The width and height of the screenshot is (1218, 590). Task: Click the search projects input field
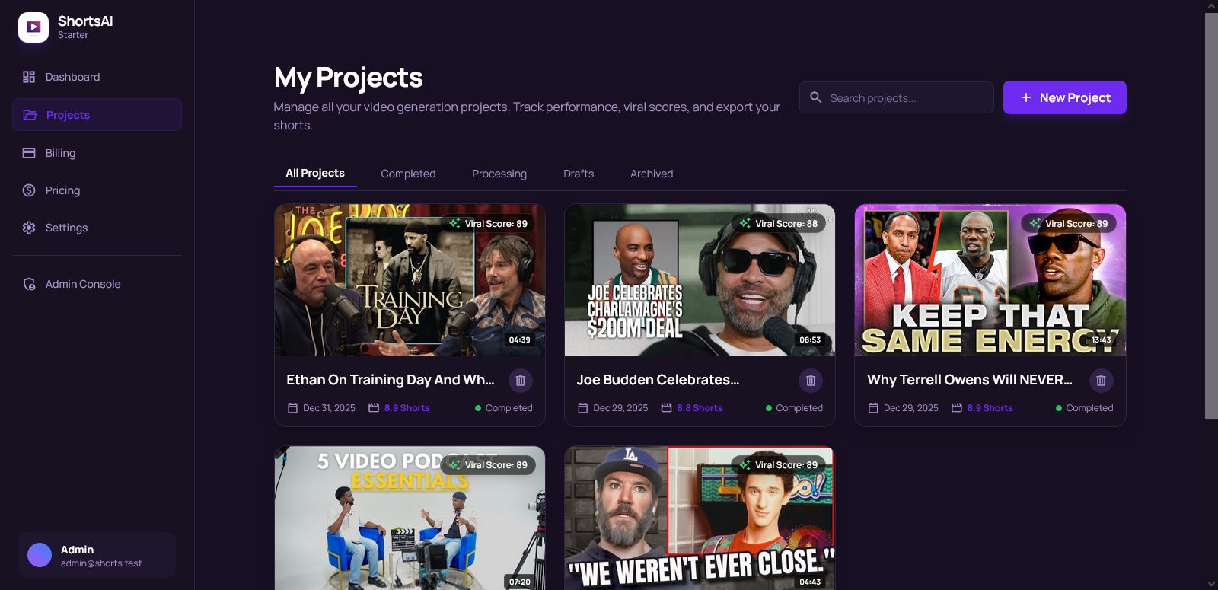point(897,97)
